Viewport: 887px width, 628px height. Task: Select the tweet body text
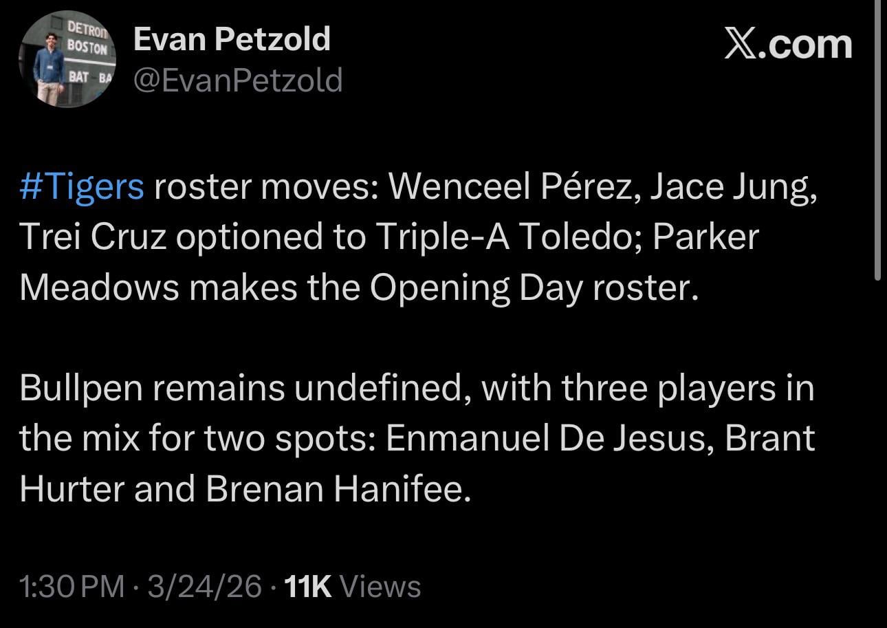413,337
